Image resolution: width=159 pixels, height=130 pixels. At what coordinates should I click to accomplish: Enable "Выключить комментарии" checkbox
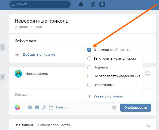pos(89,59)
